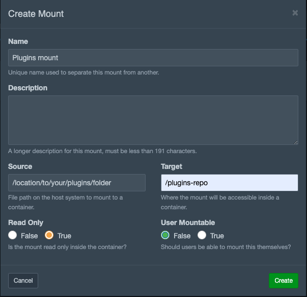Screen dimensions: 307x297
Task: Click the Name field containing Plugins mount
Action: click(x=153, y=58)
